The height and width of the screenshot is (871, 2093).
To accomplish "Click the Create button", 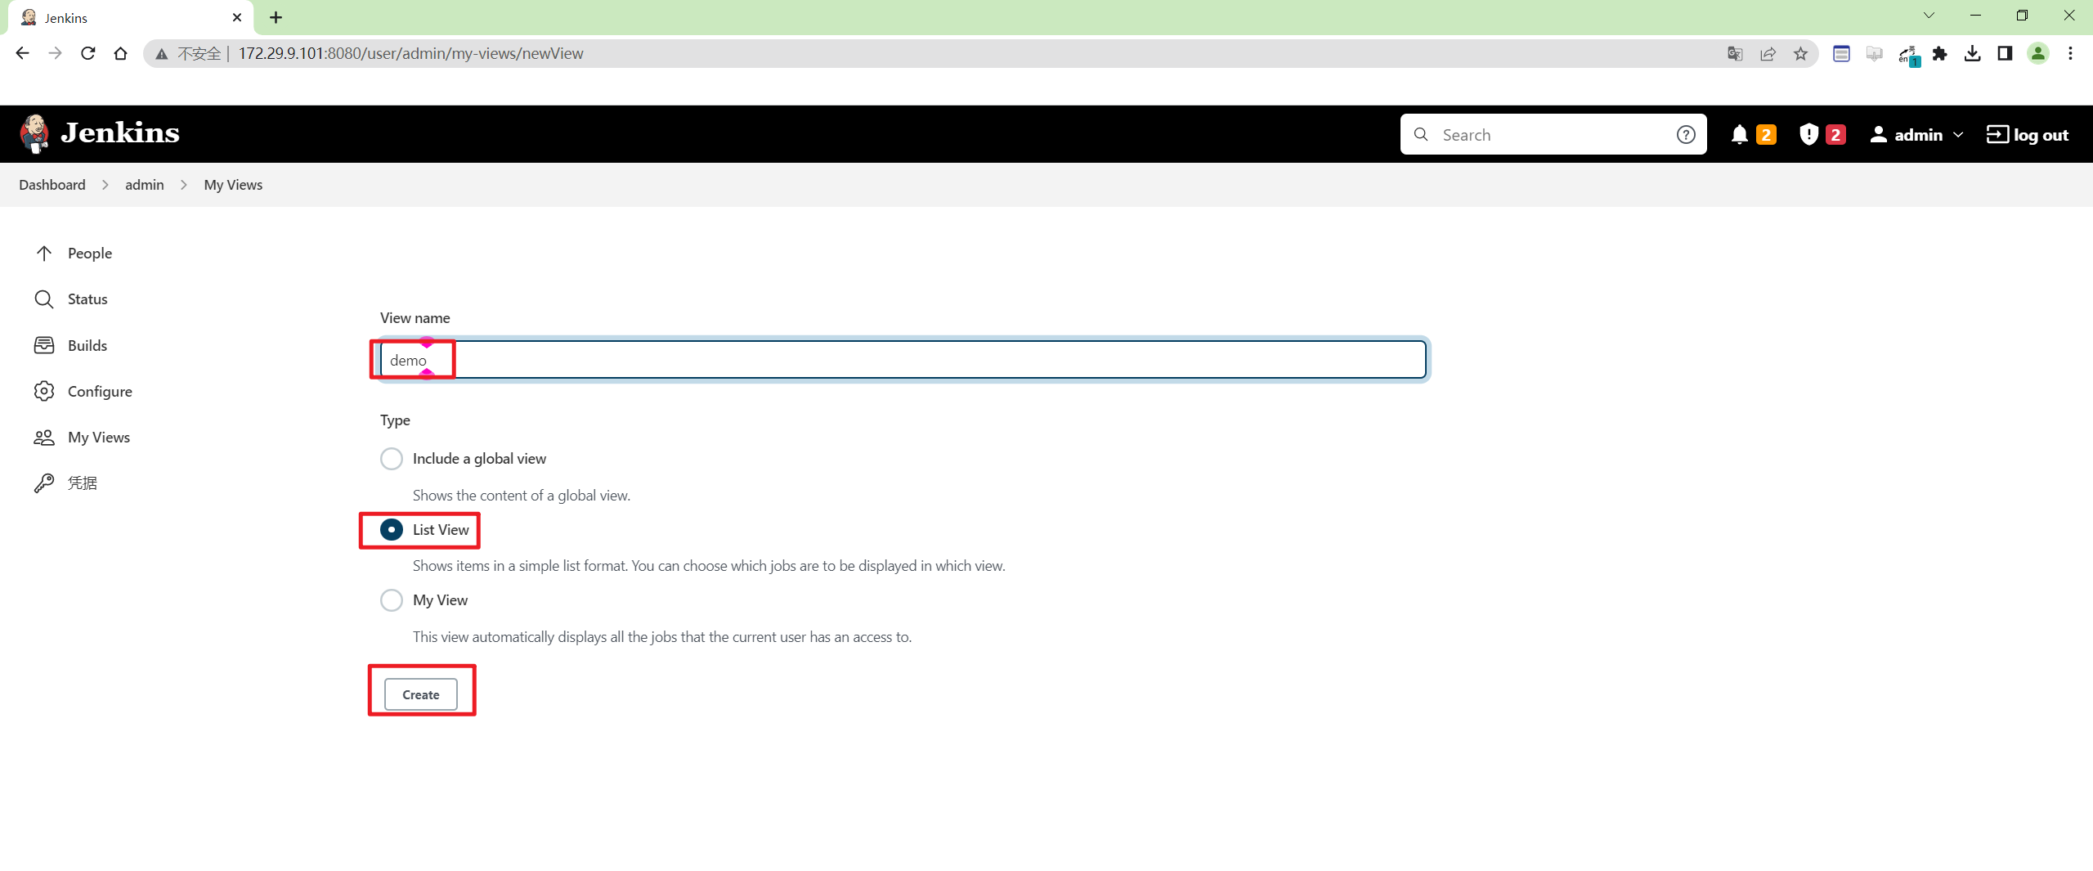I will tap(421, 694).
